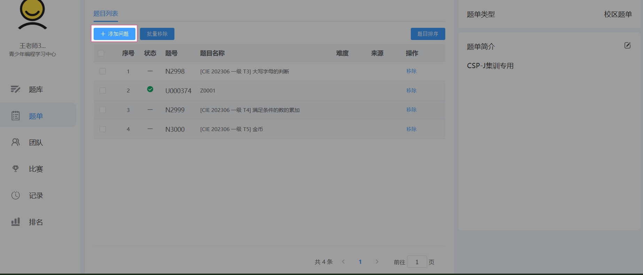The width and height of the screenshot is (643, 275).
Task: Click problem number N2998
Action: [175, 71]
